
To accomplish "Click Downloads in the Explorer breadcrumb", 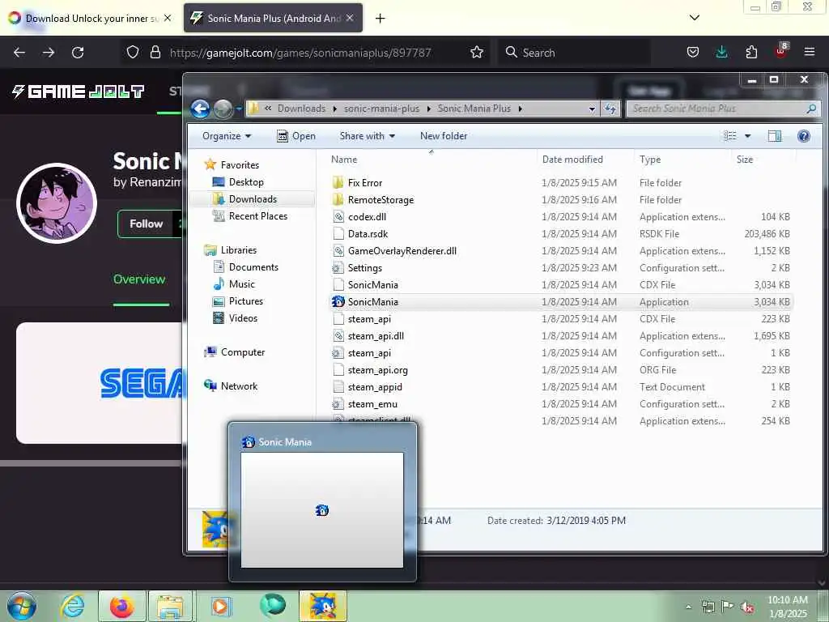I will 301,109.
